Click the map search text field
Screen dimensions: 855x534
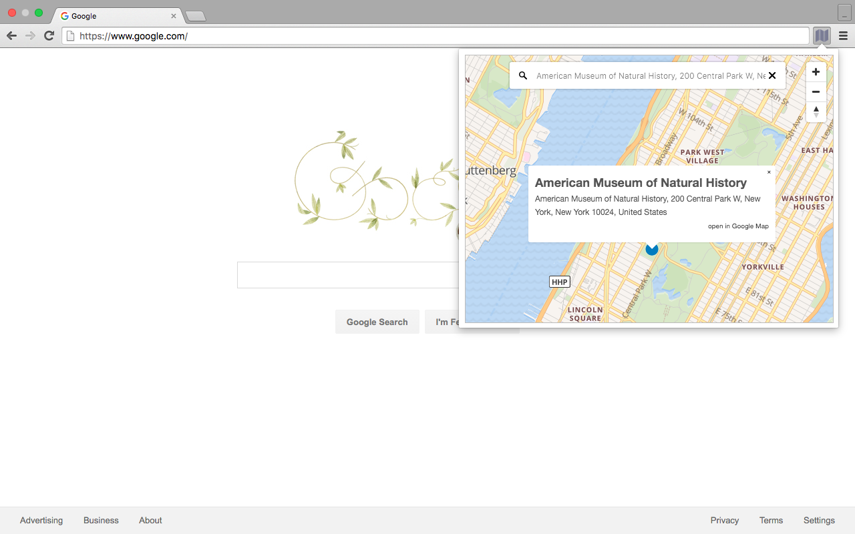[641, 75]
